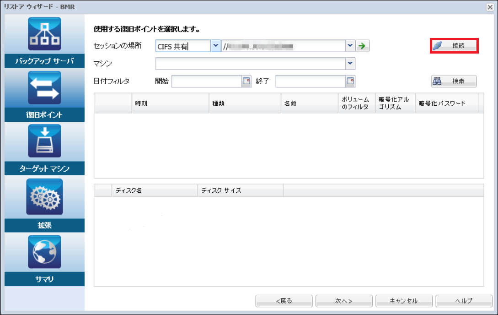Image resolution: width=498 pixels, height=315 pixels.
Task: Select the Recovery Point arrows icon
Action: [x=44, y=89]
